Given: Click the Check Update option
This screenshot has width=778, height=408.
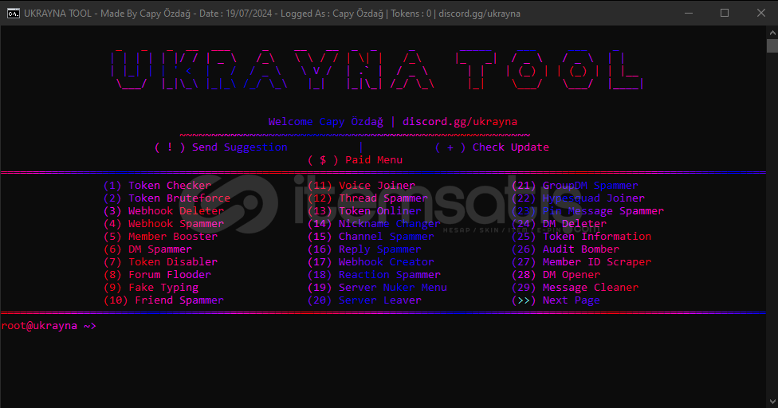Looking at the screenshot, I should click(492, 147).
